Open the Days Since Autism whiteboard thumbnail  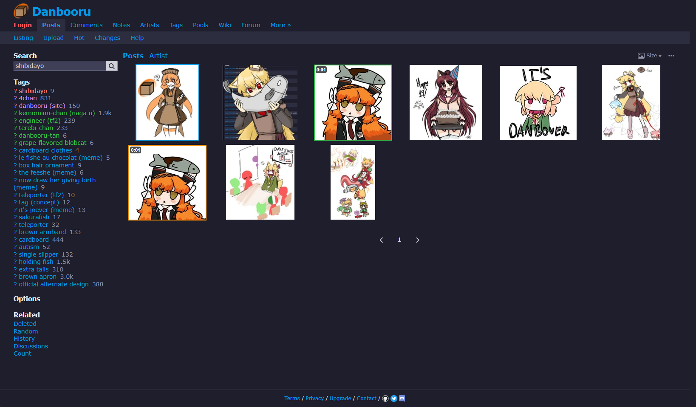tap(260, 182)
